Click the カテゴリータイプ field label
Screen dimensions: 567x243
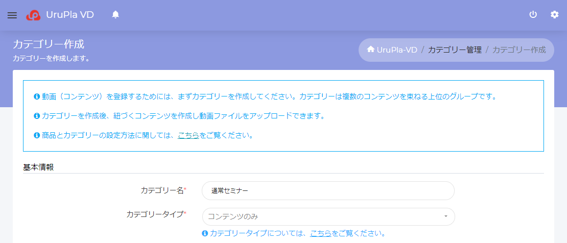pos(156,214)
